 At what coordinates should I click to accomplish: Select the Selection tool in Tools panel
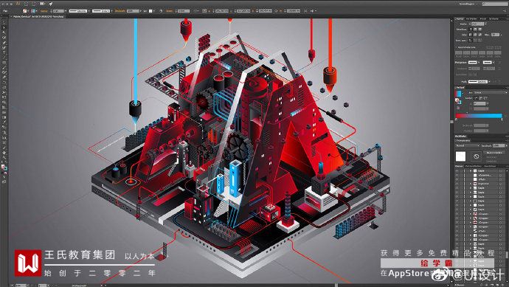click(x=4, y=22)
